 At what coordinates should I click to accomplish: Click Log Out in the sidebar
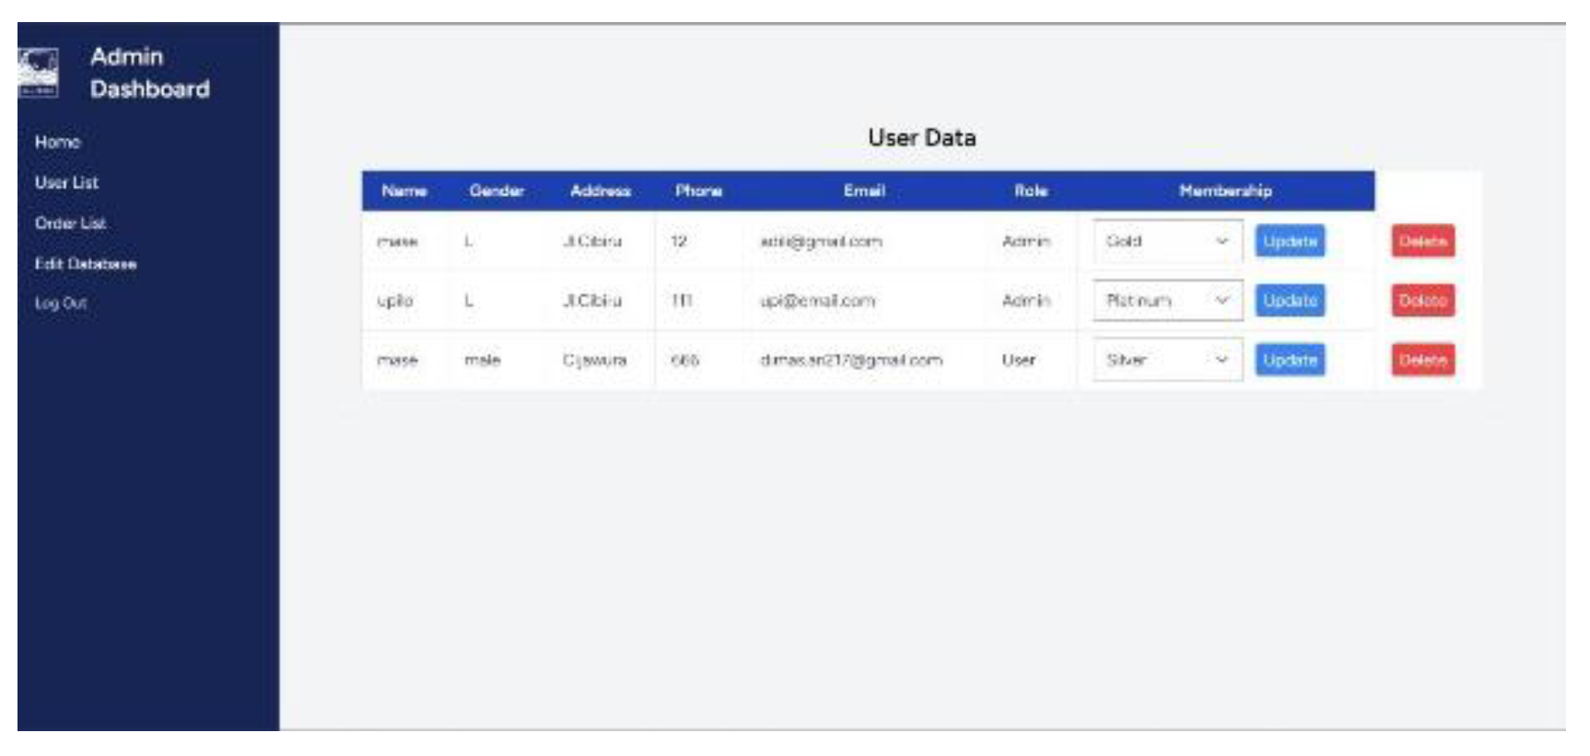click(61, 303)
